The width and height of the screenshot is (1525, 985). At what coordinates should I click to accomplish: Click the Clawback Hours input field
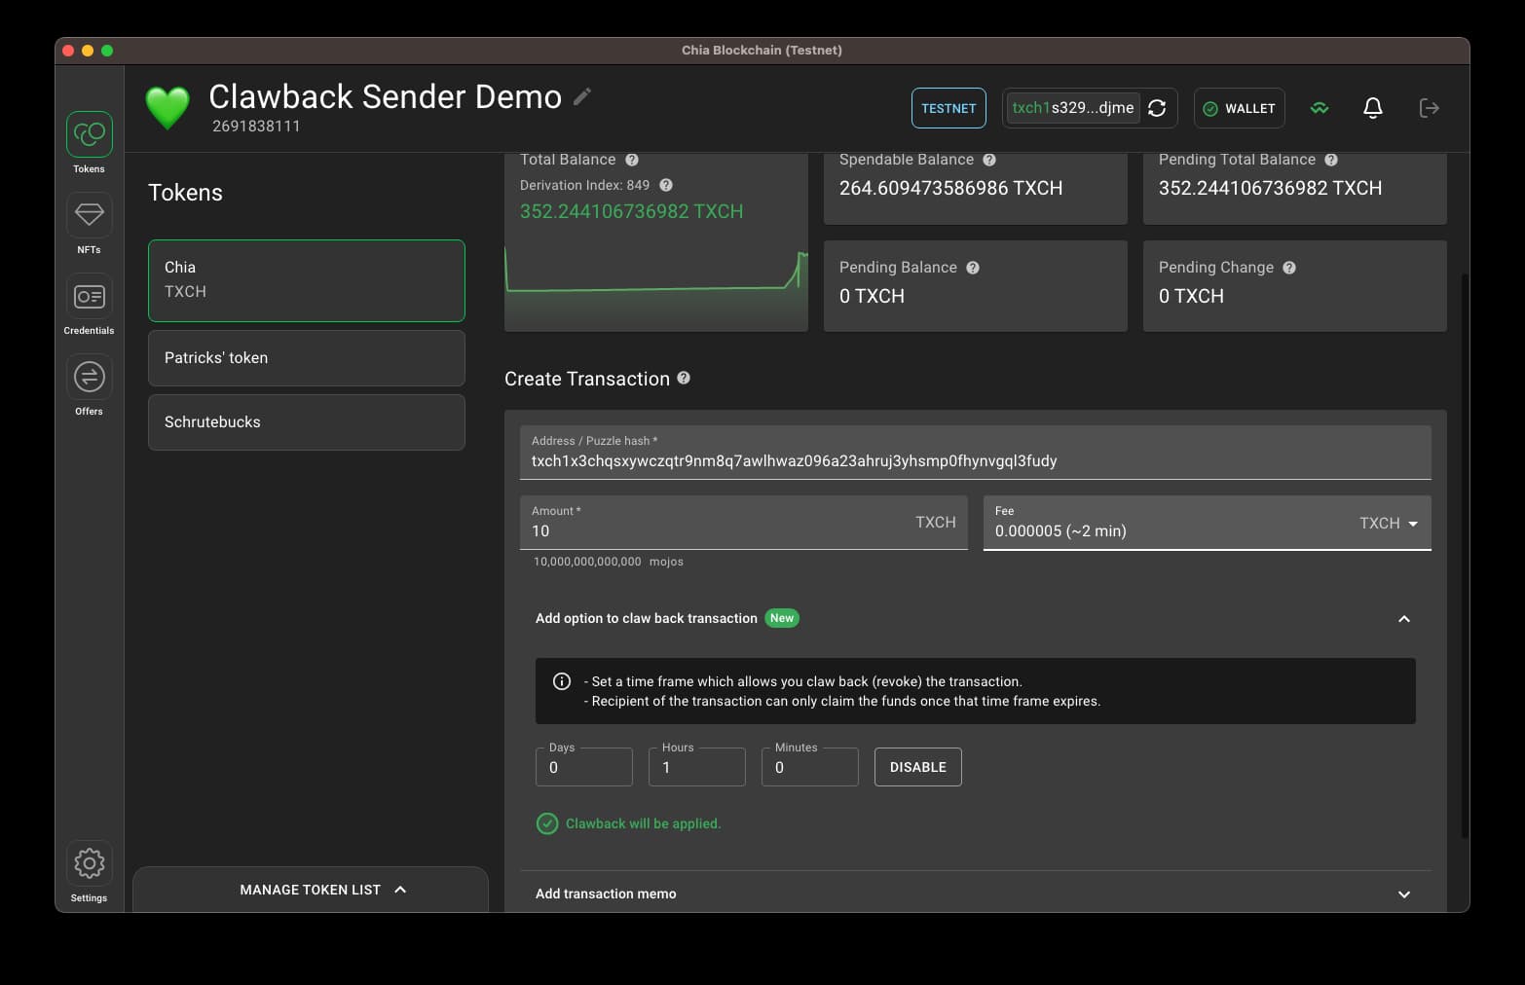click(697, 768)
